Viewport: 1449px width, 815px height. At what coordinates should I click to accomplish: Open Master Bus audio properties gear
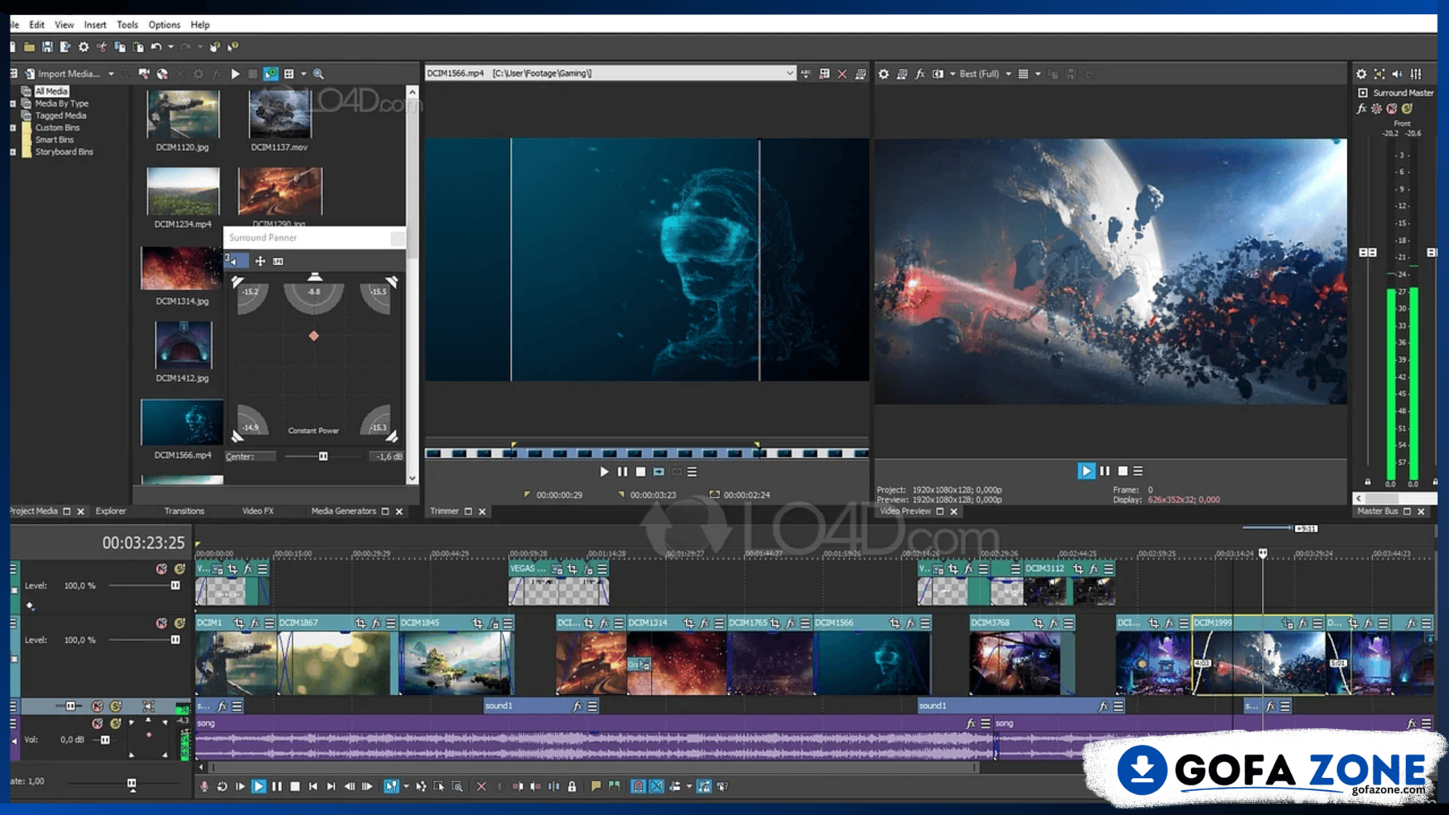[x=1361, y=74]
